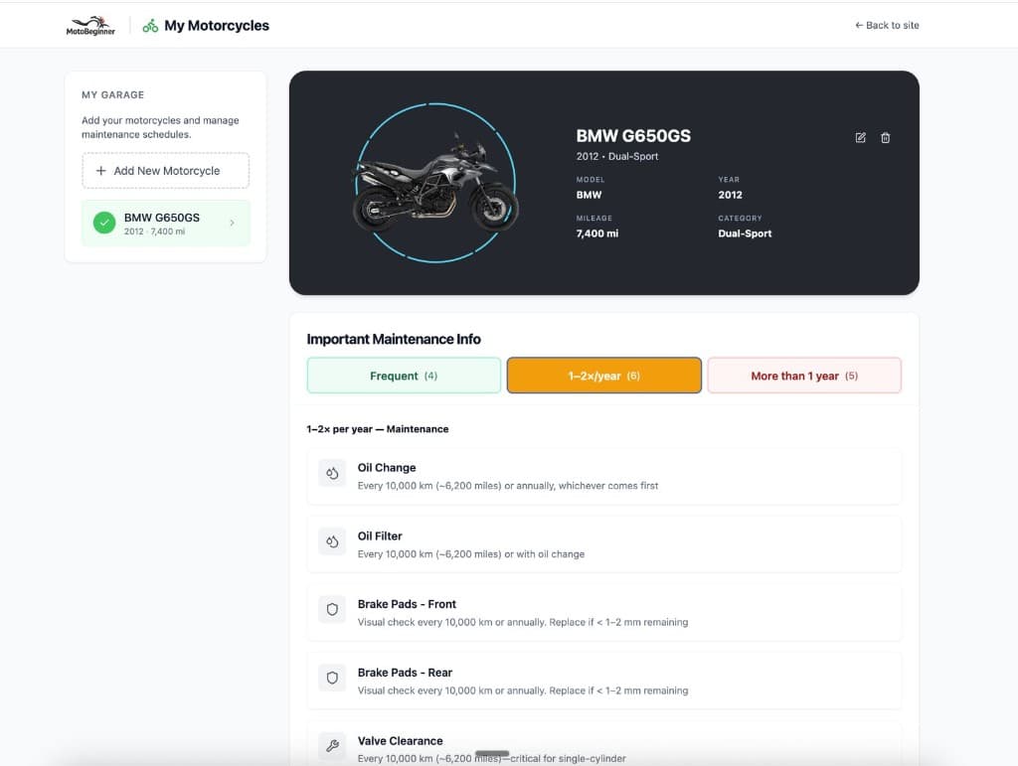
Task: Click the Add New Motorcycle button
Action: coord(165,170)
